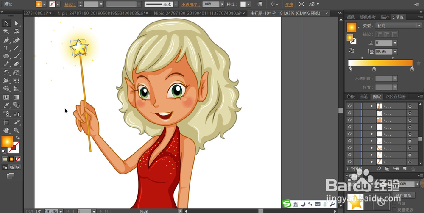Select the Eyedropper tool
Screen dimensions: 424x213
(6, 105)
